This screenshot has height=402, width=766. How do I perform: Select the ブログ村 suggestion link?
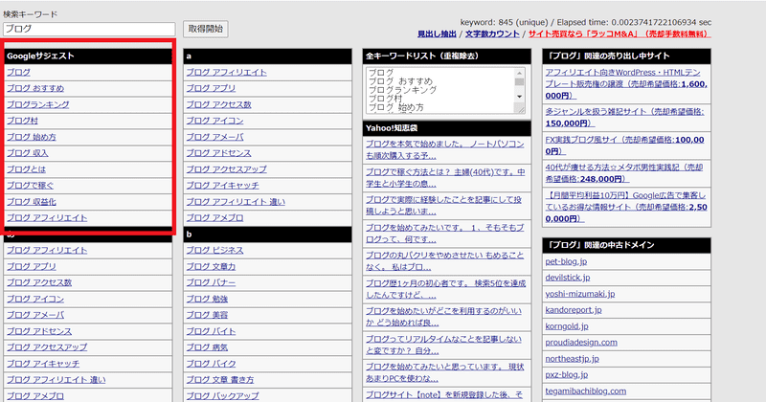click(22, 121)
